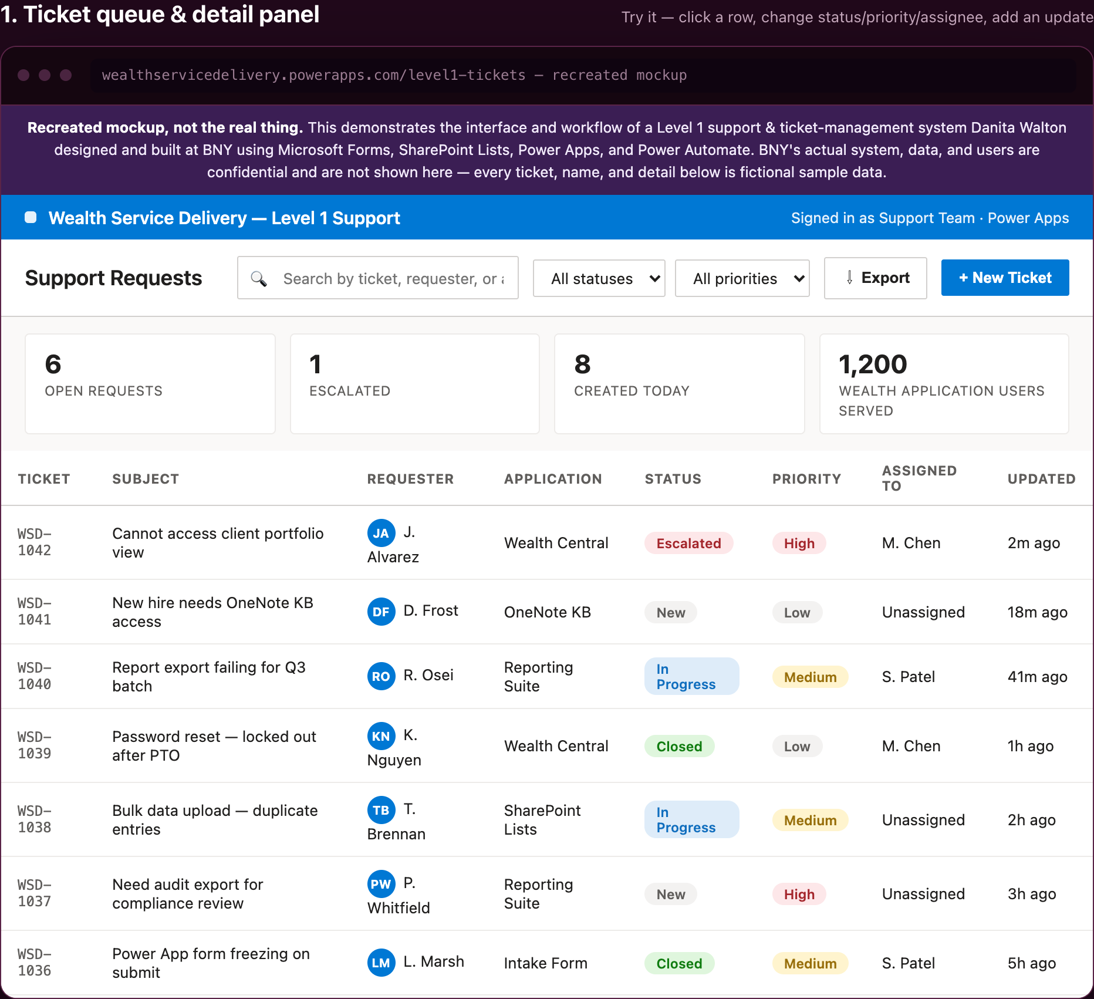This screenshot has height=999, width=1094.
Task: Focus the ticket search field
Action: 378,278
